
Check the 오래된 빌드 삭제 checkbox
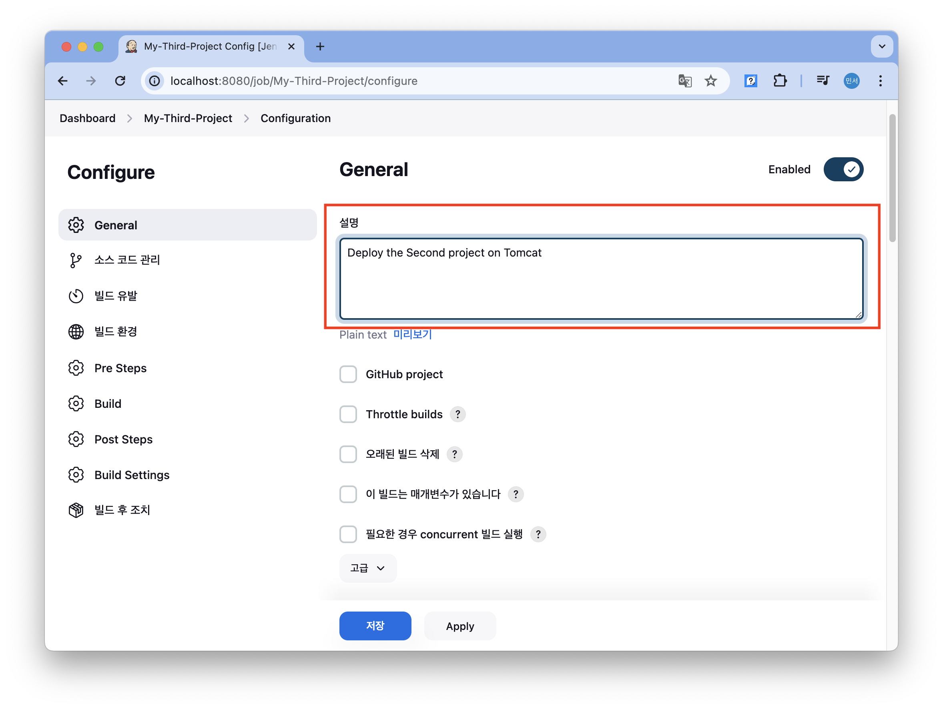coord(348,454)
